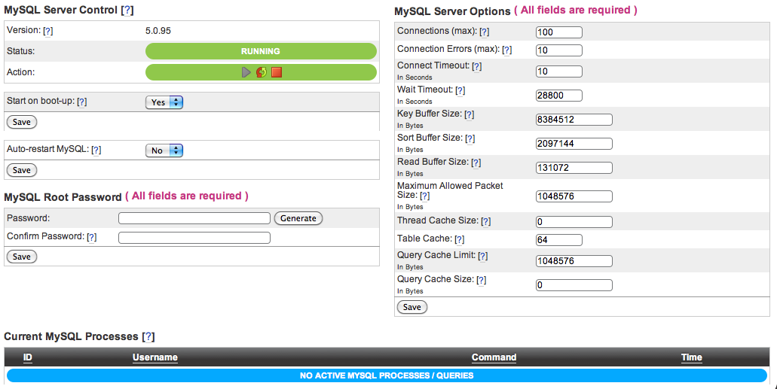Click the Key Buffer Size field

(x=574, y=120)
